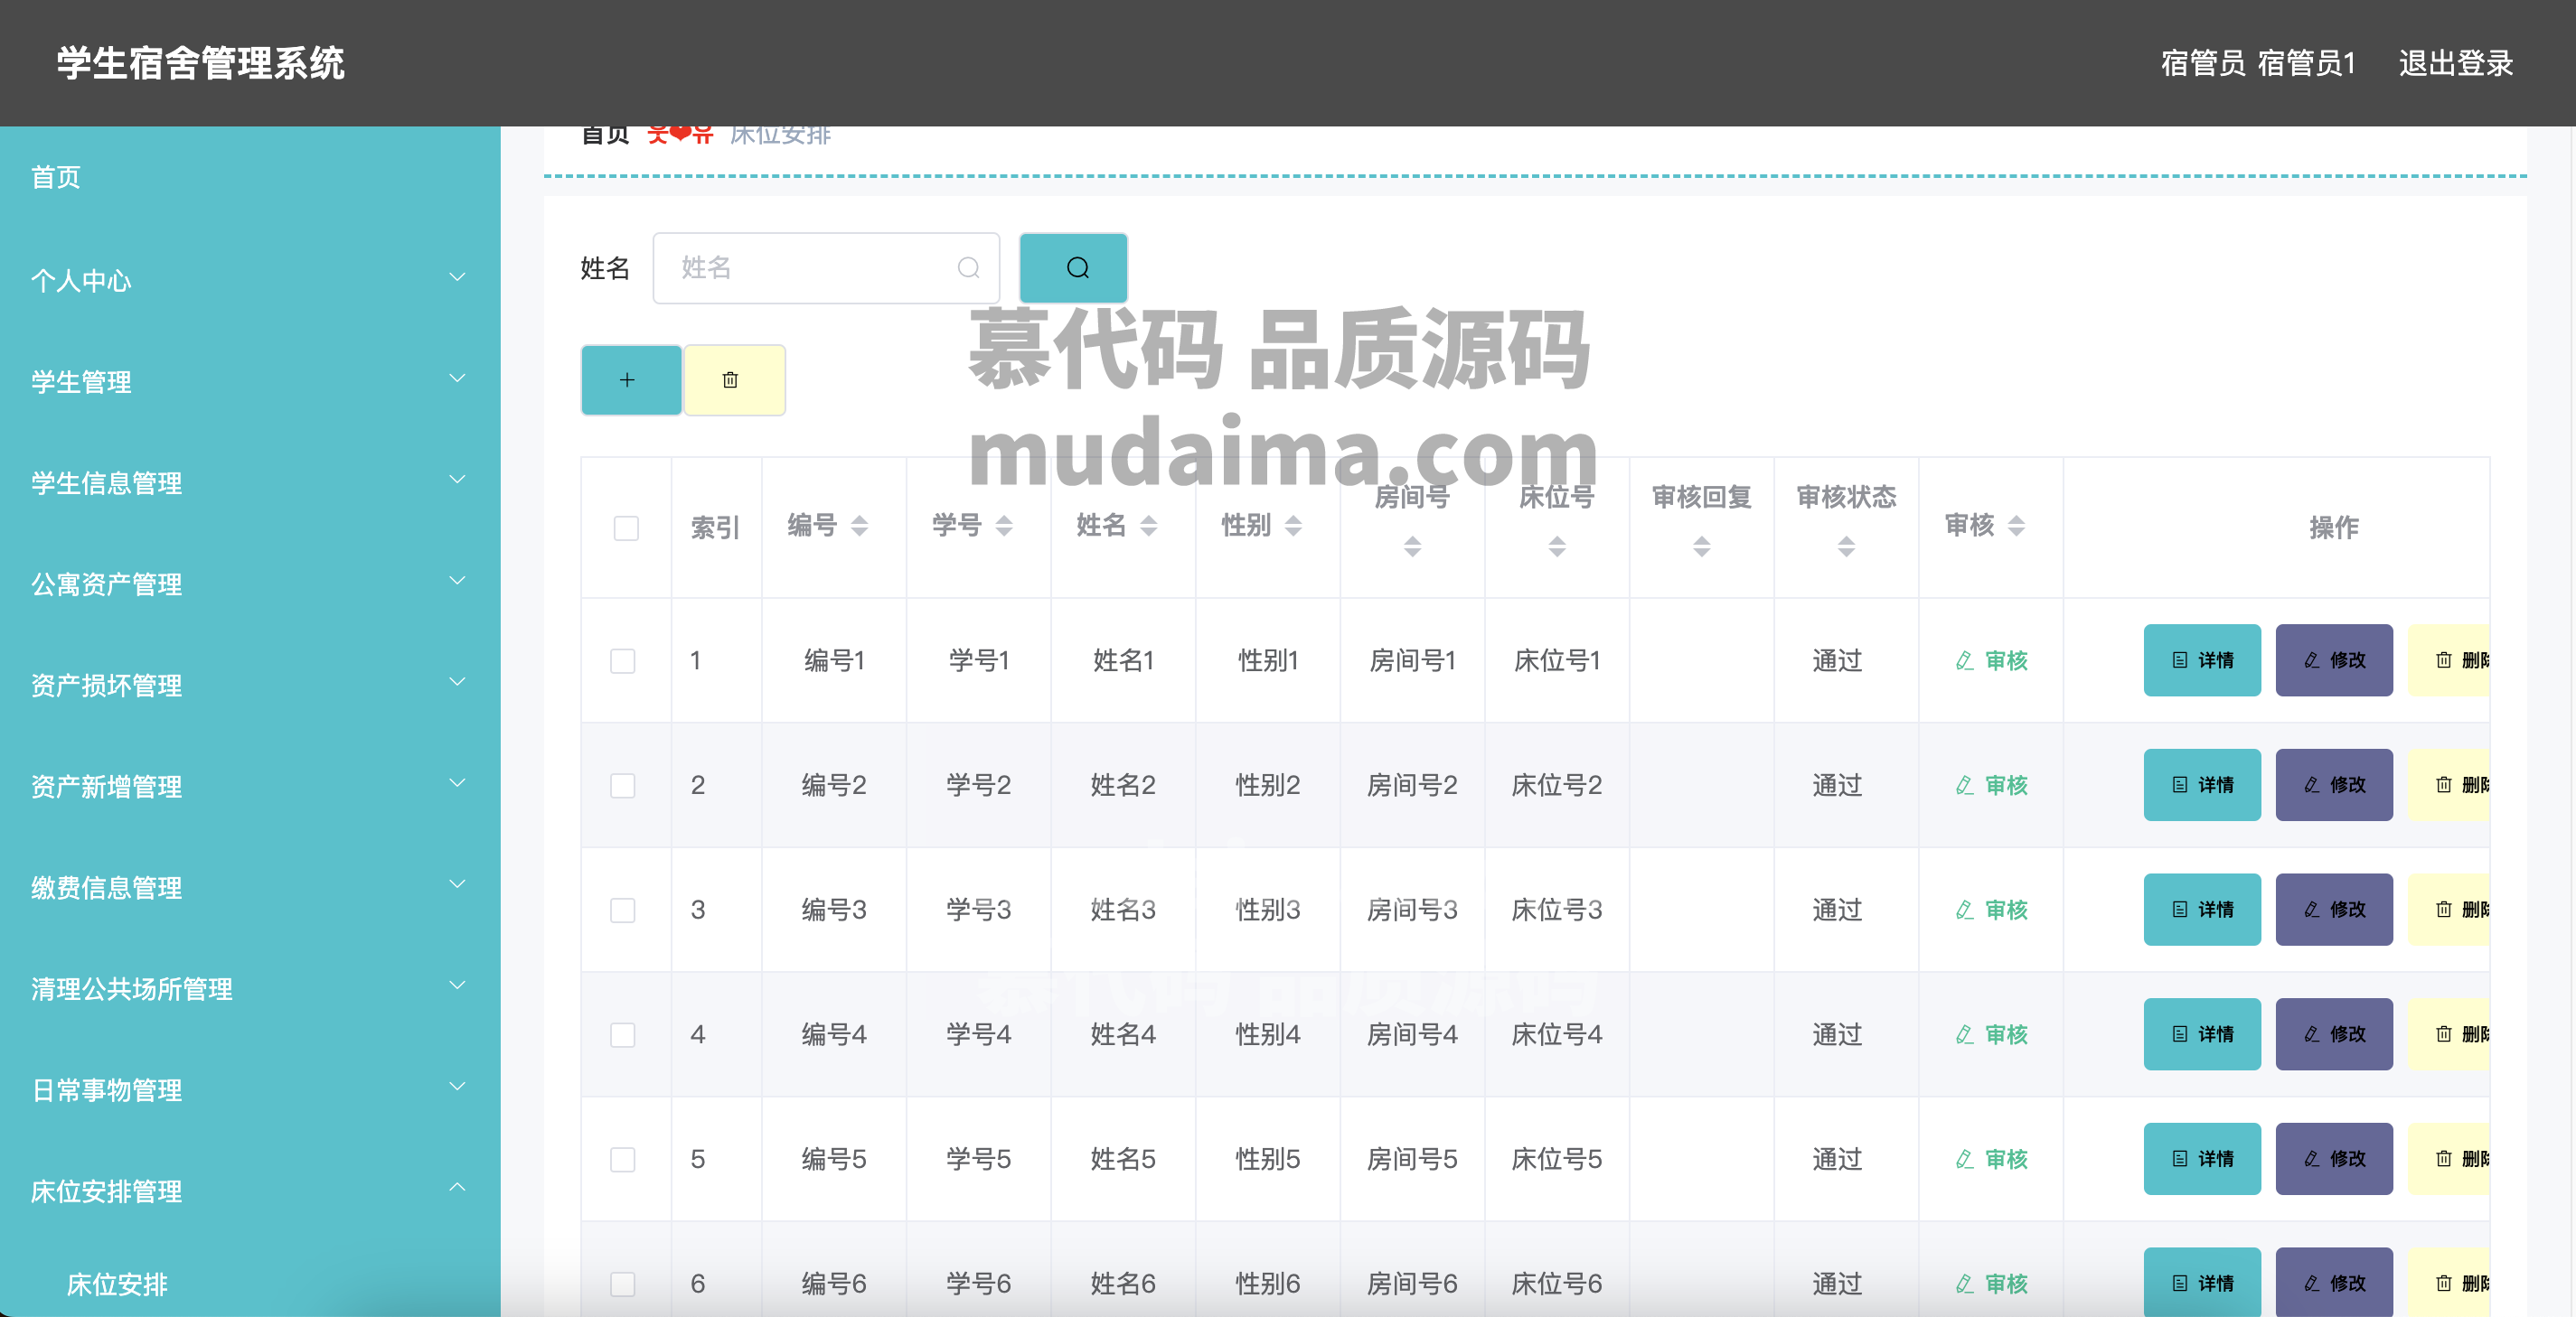This screenshot has width=2576, height=1317.
Task: Click 床位号6 table cell
Action: click(1556, 1283)
